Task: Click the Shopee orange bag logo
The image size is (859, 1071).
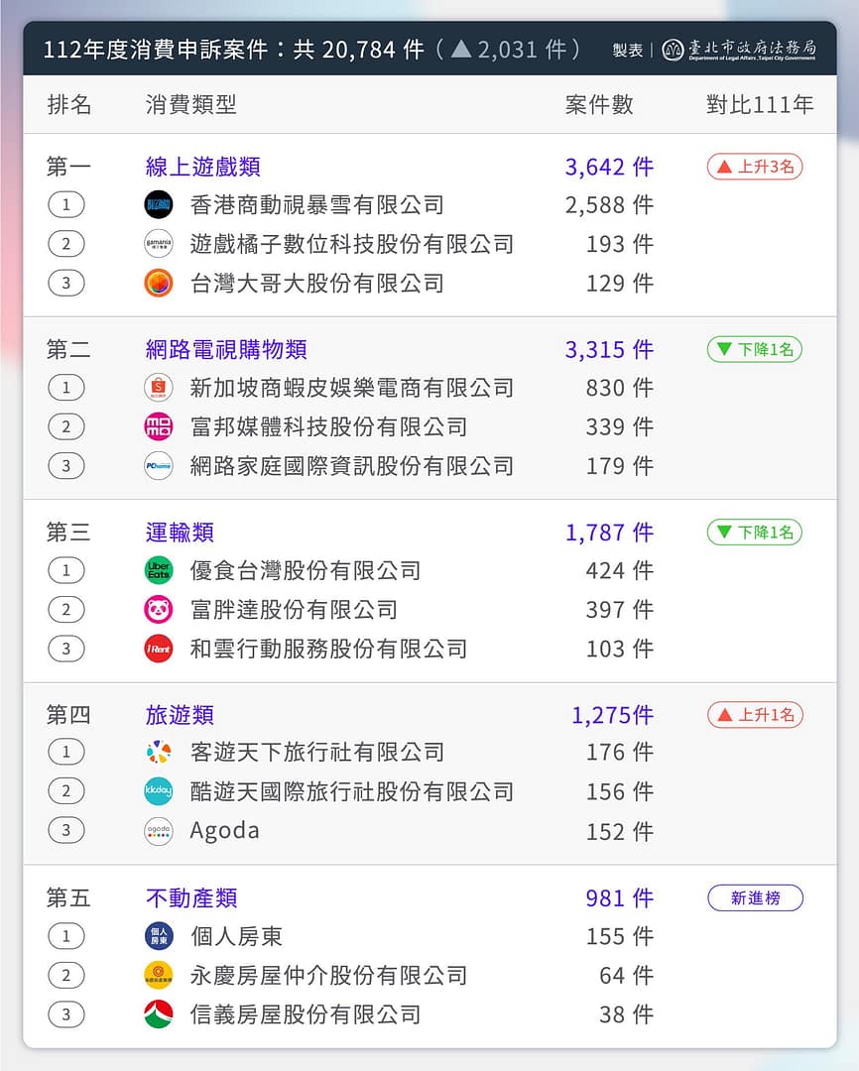Action: 159,388
